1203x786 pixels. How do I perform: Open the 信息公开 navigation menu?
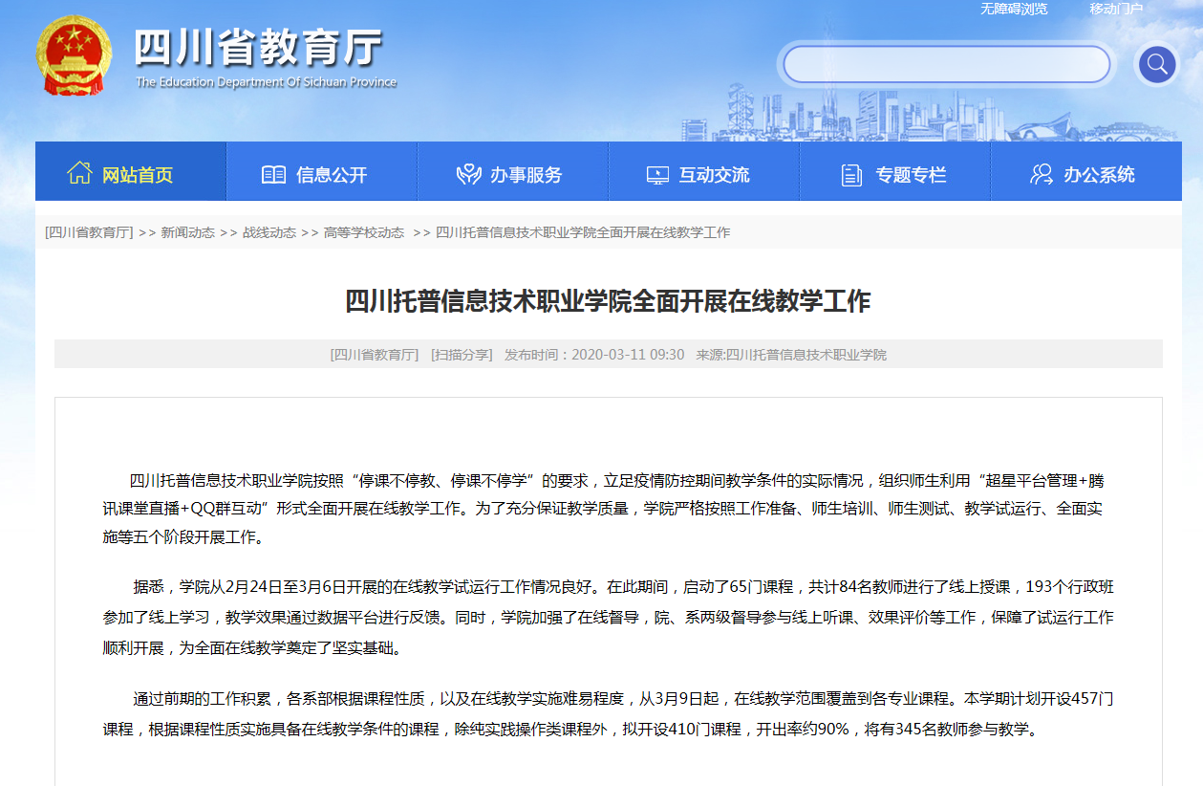tap(332, 175)
